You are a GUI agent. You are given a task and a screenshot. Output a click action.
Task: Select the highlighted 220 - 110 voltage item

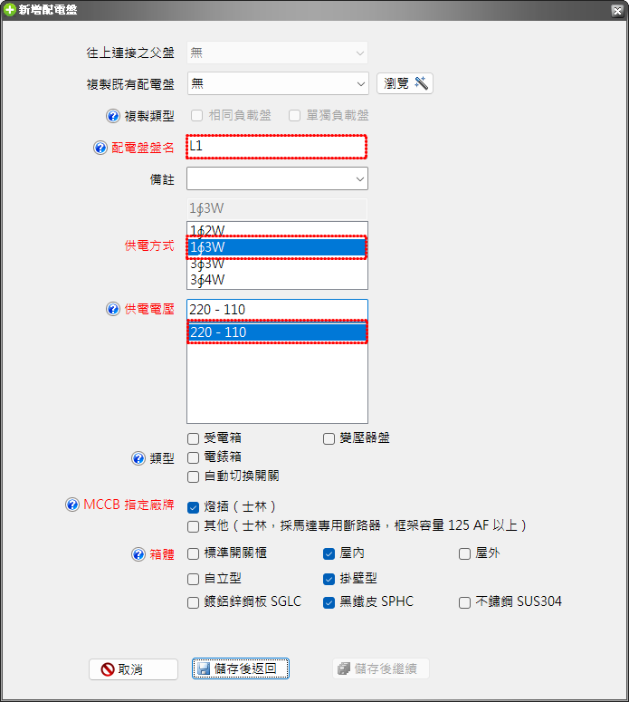(277, 332)
